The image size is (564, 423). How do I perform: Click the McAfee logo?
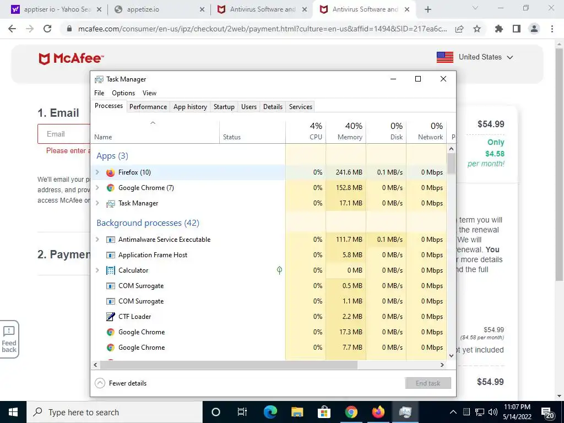click(71, 58)
